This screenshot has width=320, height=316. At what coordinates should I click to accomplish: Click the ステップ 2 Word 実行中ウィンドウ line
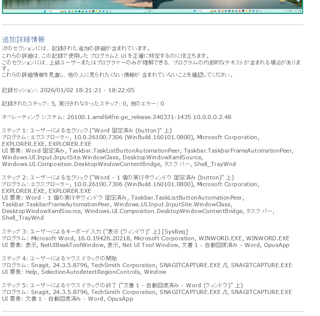(x=117, y=178)
